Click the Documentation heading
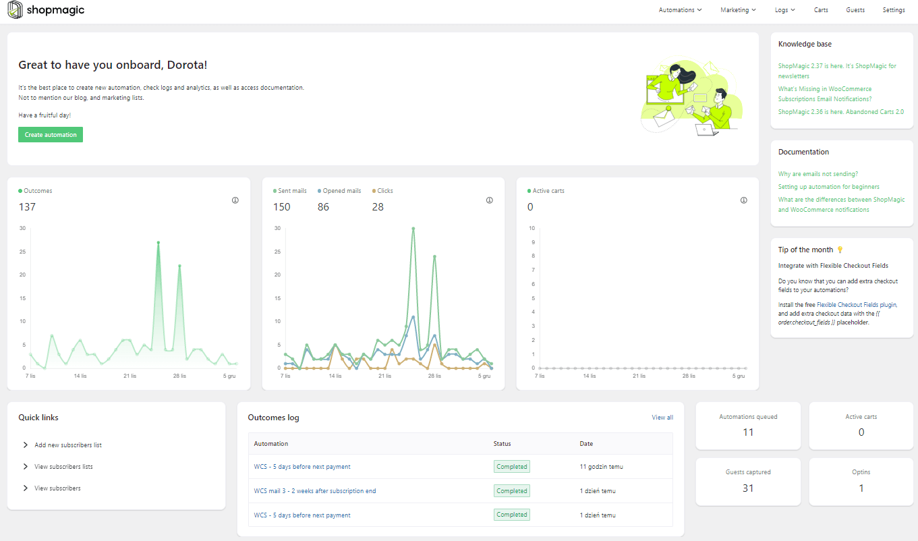The image size is (918, 541). coord(803,152)
